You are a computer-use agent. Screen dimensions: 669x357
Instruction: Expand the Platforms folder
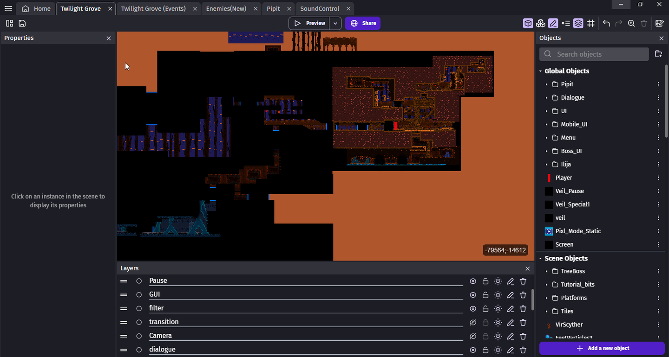tap(547, 298)
